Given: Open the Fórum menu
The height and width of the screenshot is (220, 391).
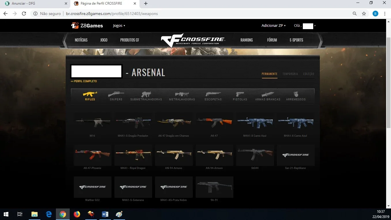Looking at the screenshot, I should 272,40.
